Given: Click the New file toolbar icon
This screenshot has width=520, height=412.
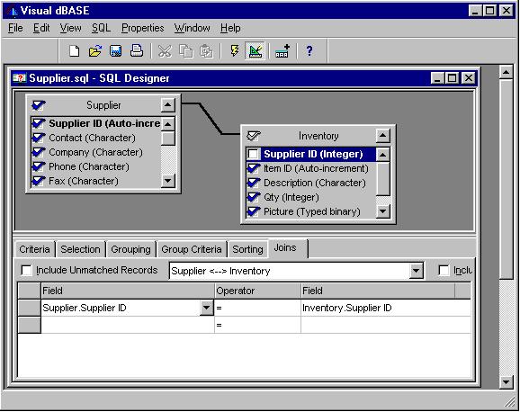Looking at the screenshot, I should pyautogui.click(x=75, y=50).
